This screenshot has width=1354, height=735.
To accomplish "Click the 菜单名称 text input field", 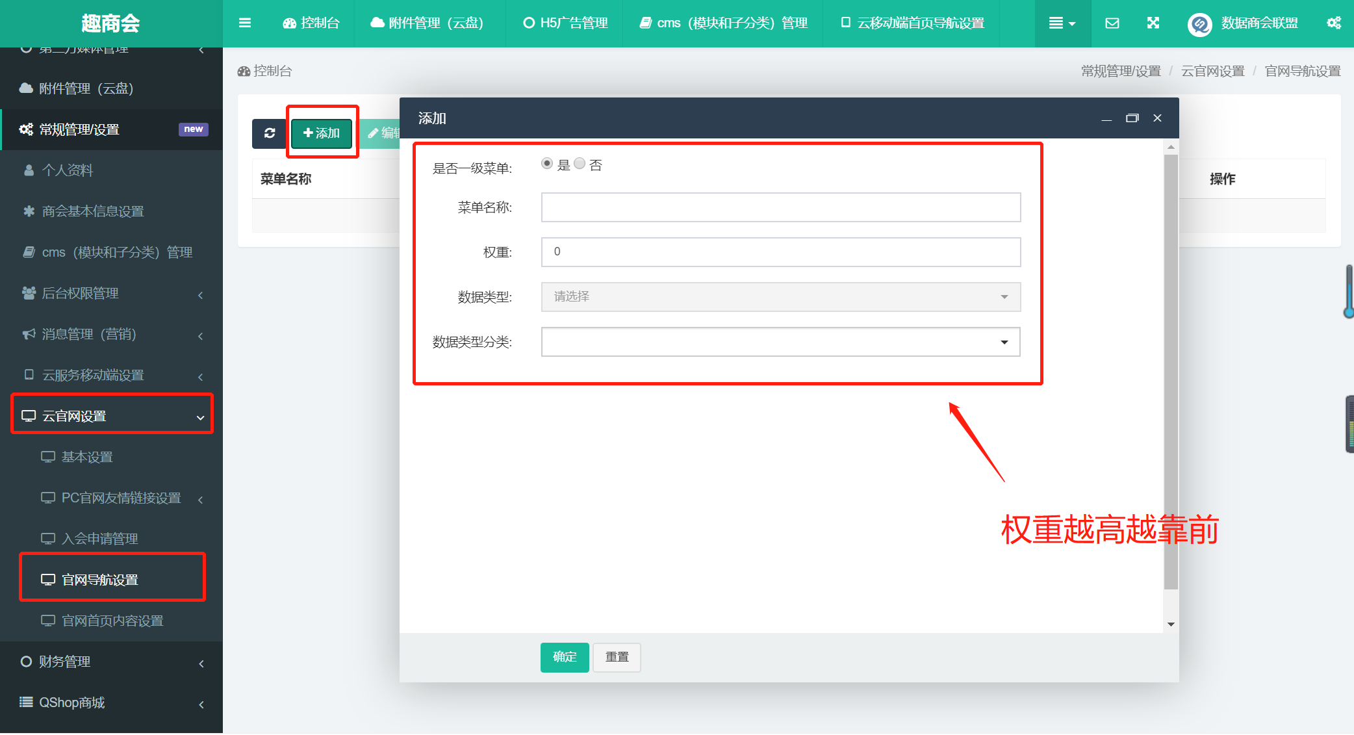I will 780,207.
